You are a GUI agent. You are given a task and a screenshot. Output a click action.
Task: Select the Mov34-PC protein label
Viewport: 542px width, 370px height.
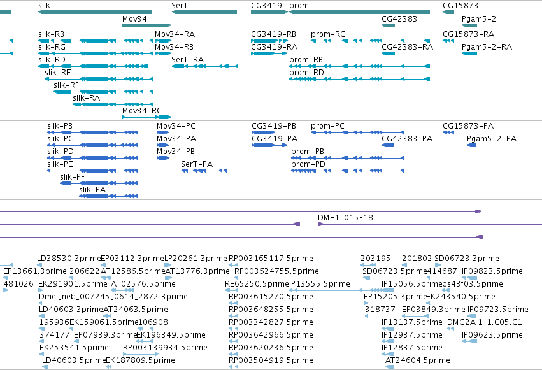(176, 126)
